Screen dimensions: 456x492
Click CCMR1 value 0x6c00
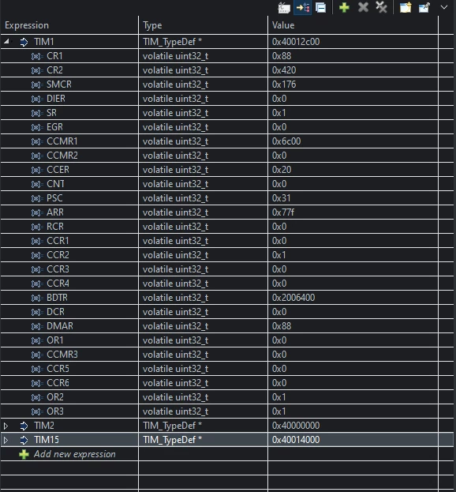point(286,141)
